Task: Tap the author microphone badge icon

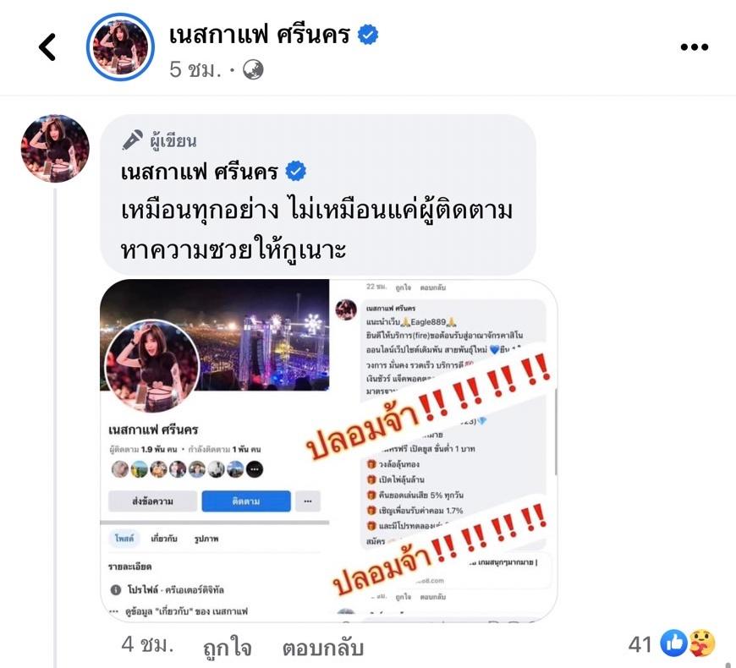Action: point(132,140)
